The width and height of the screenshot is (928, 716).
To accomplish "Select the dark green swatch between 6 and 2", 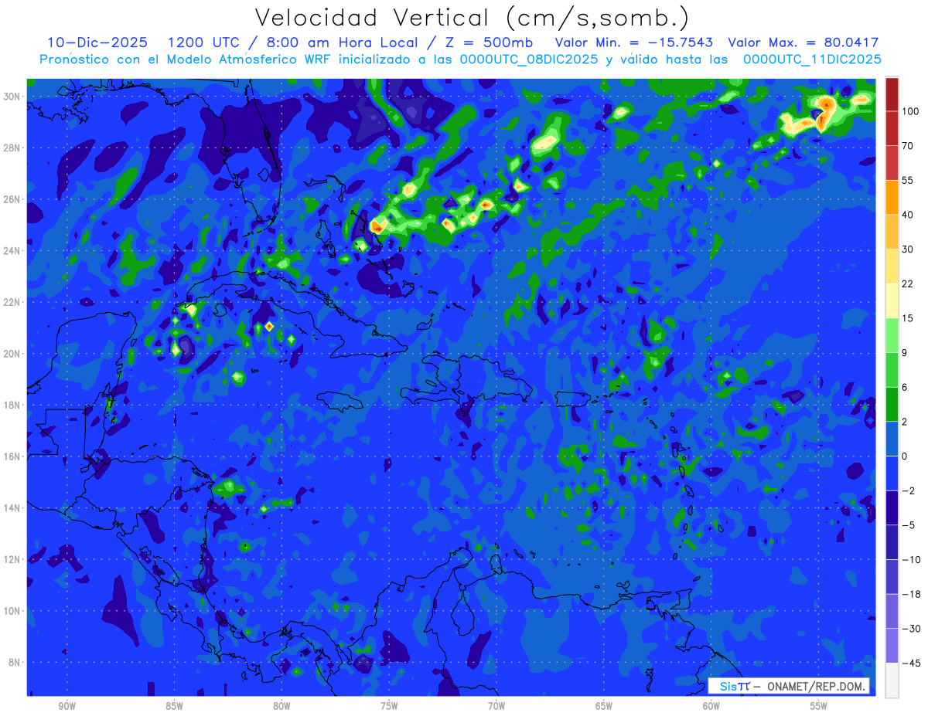I will (x=892, y=404).
